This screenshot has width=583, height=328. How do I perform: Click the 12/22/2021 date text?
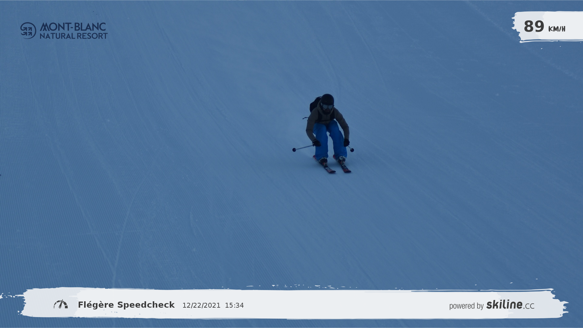201,306
